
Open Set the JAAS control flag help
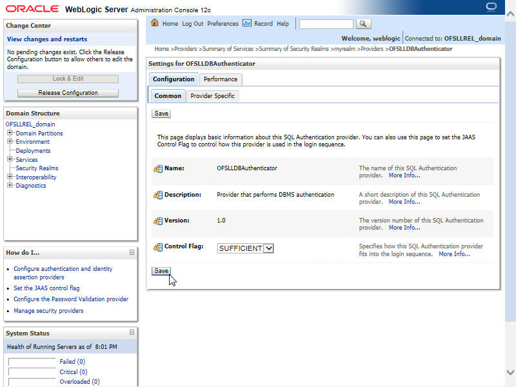[46, 288]
